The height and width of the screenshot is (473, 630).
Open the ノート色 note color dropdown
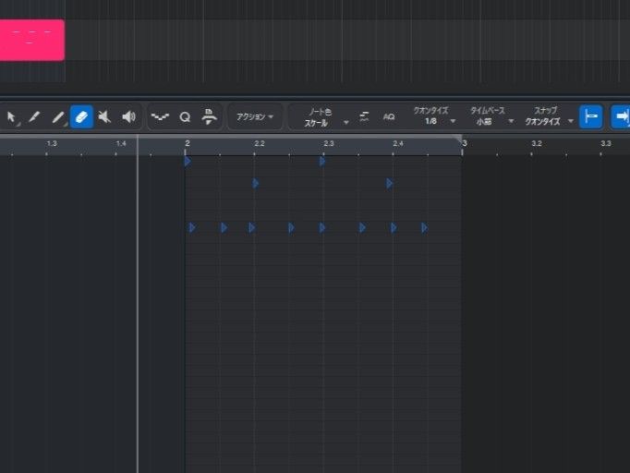click(x=321, y=117)
